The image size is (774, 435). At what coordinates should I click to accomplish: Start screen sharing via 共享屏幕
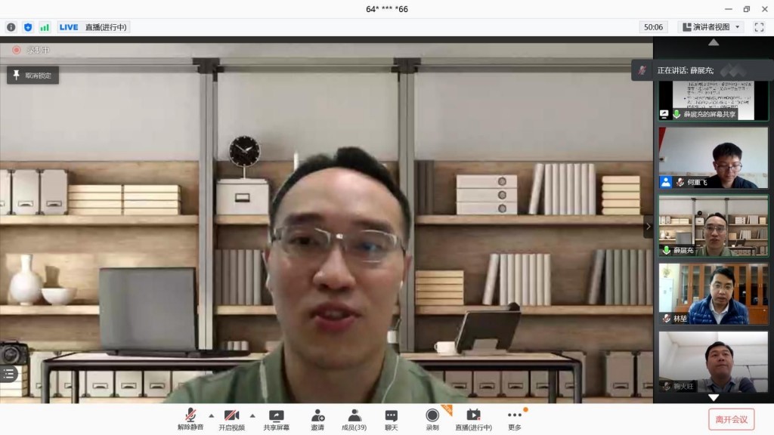276,418
